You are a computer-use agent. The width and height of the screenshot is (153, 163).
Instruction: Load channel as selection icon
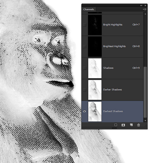coord(116,125)
